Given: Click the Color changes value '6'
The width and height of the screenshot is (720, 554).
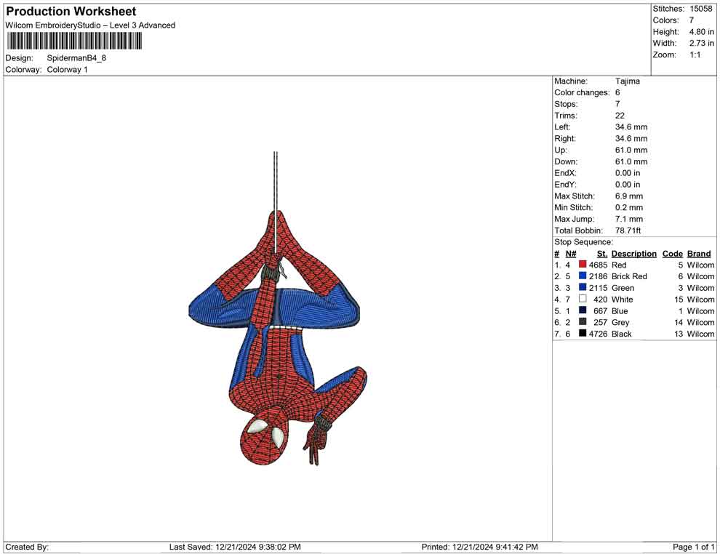Looking at the screenshot, I should 617,93.
